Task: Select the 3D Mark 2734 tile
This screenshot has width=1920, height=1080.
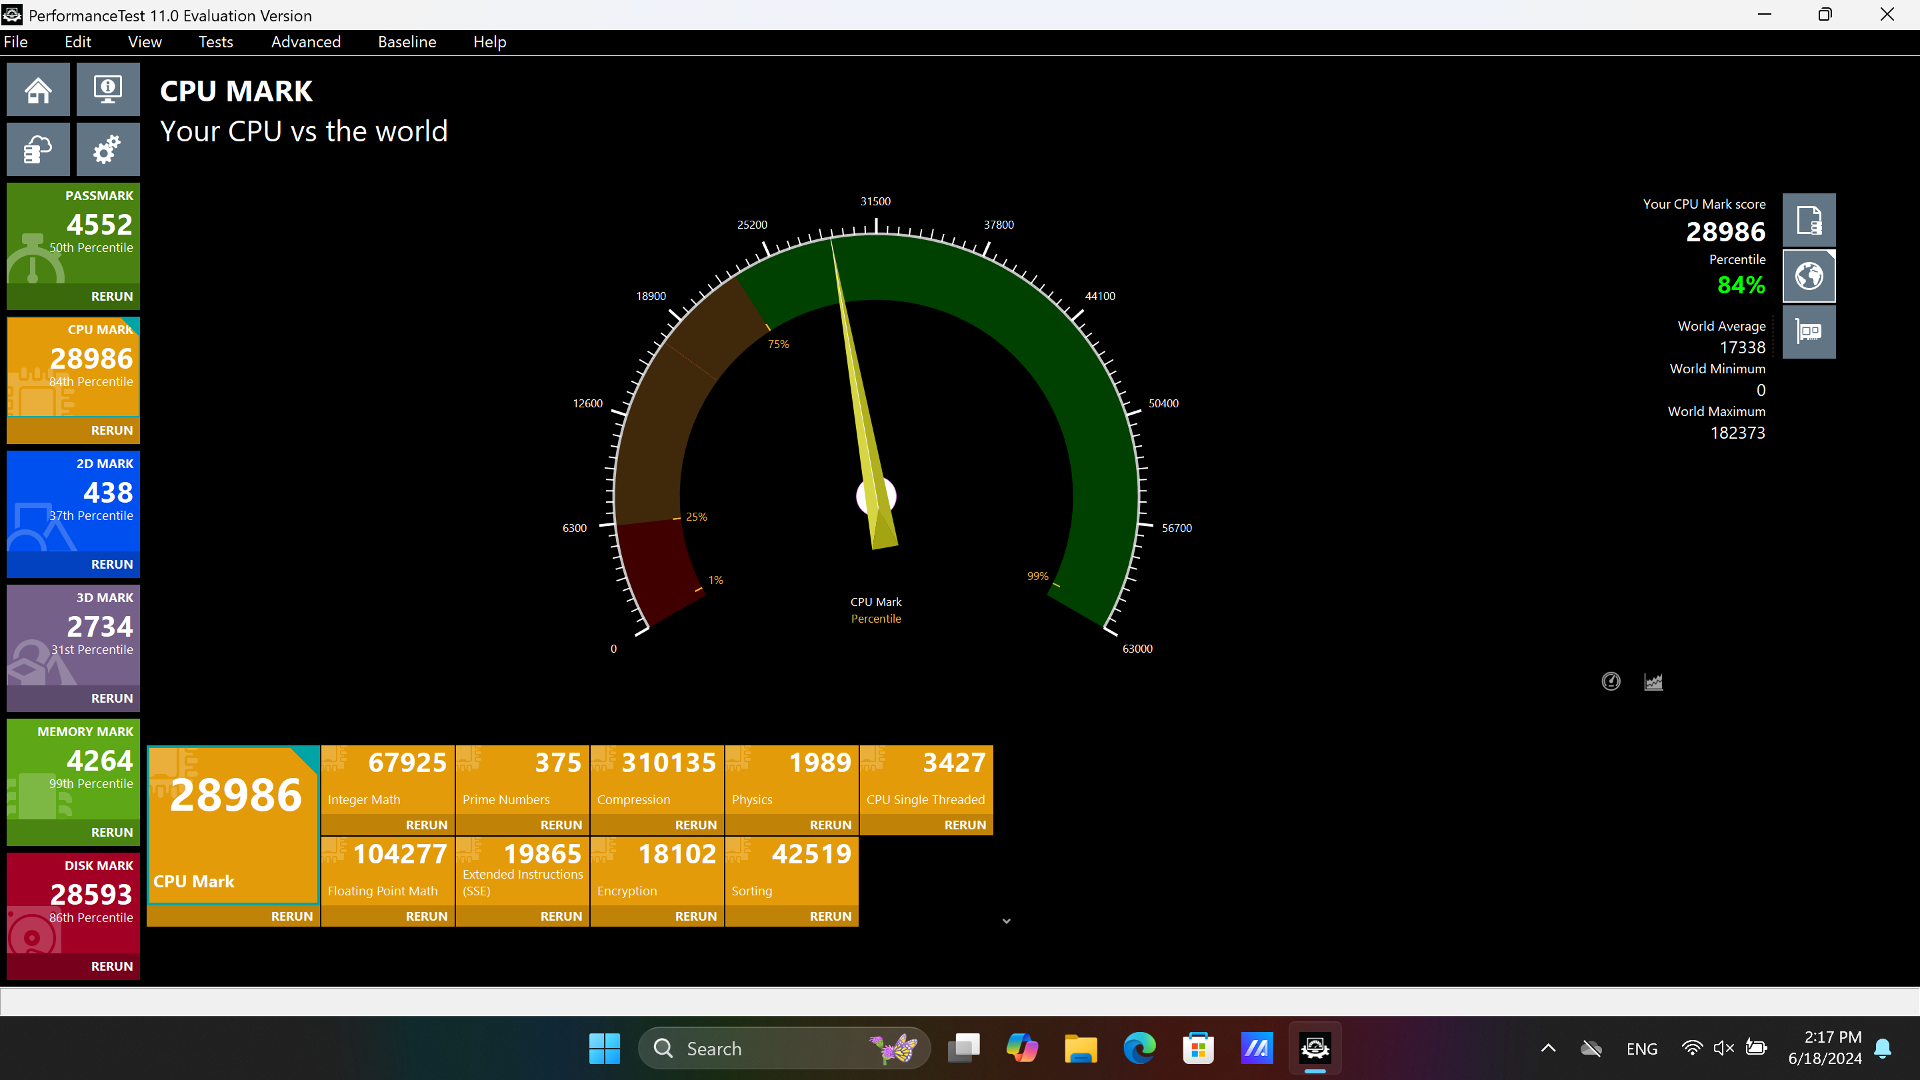Action: click(x=73, y=636)
